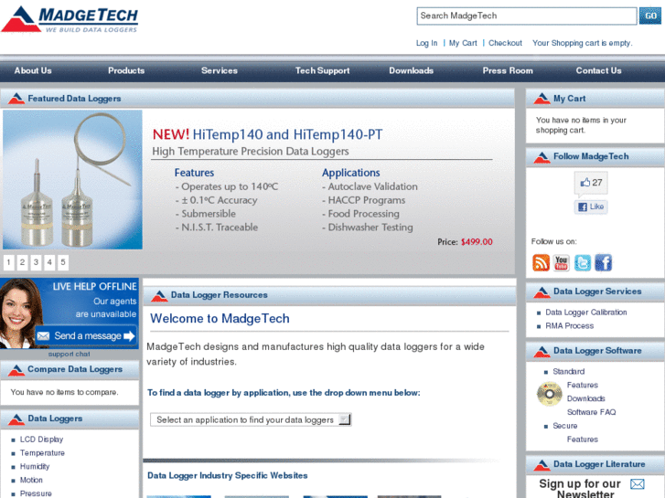
Task: Click the envelope icon on Send a message
Action: coord(43,336)
